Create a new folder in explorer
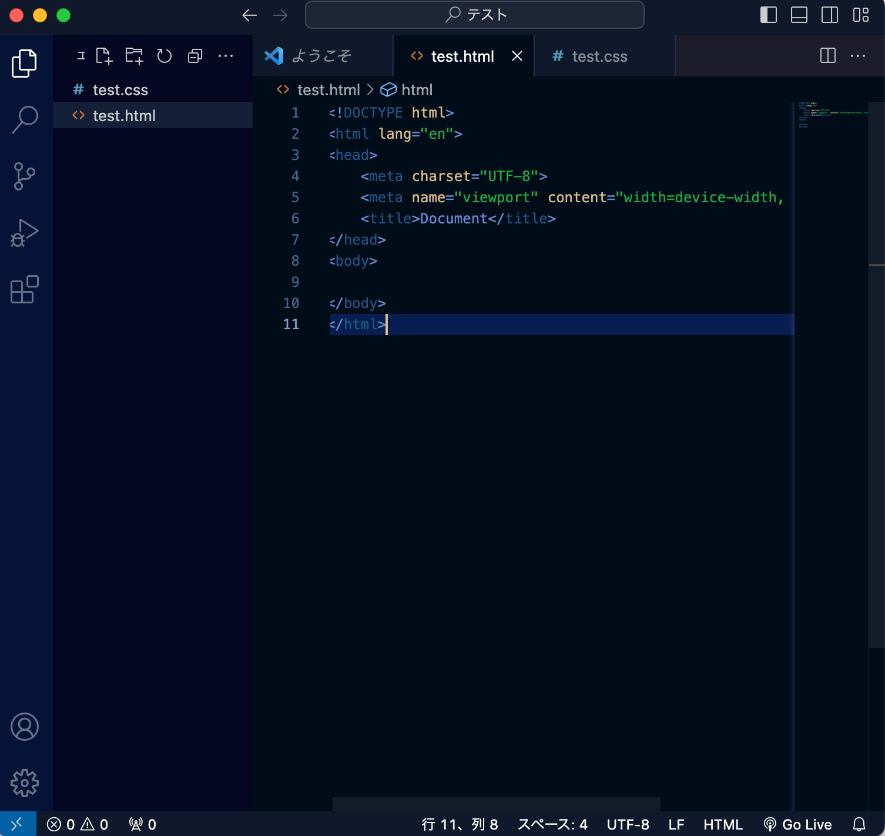 pyautogui.click(x=135, y=56)
